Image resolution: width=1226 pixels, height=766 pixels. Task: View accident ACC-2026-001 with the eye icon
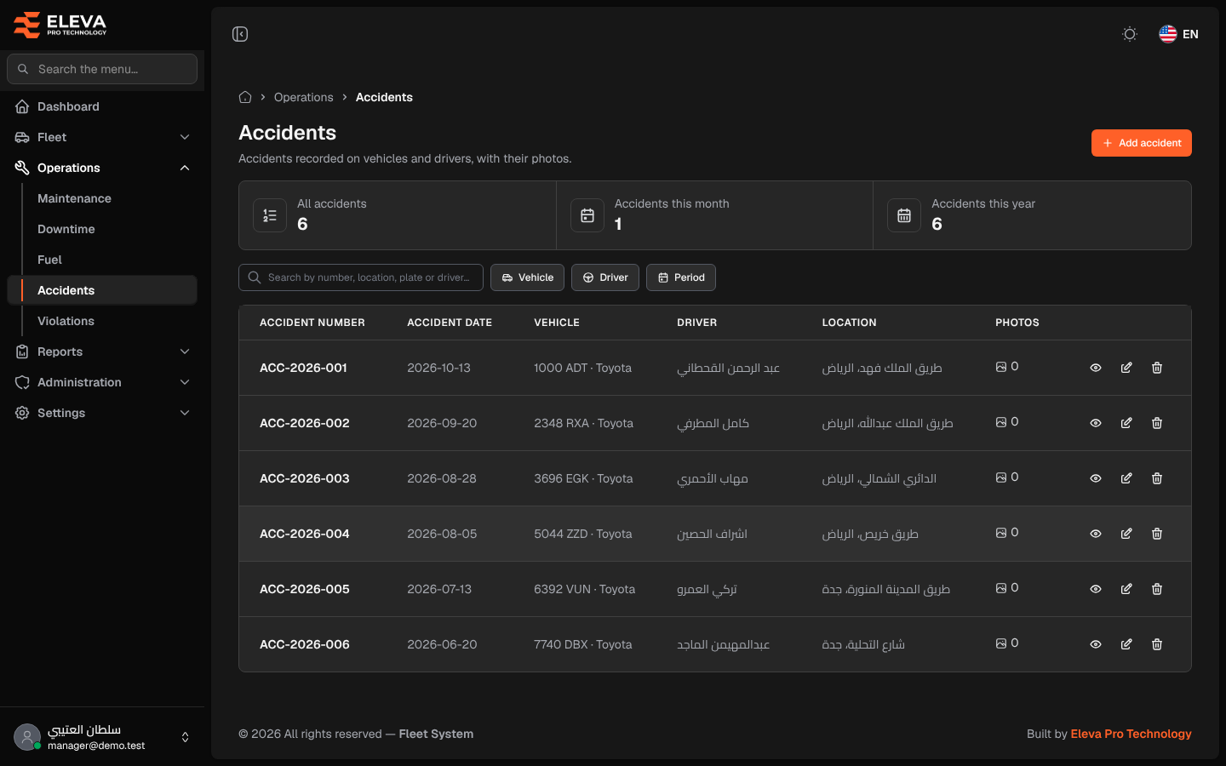pyautogui.click(x=1096, y=368)
